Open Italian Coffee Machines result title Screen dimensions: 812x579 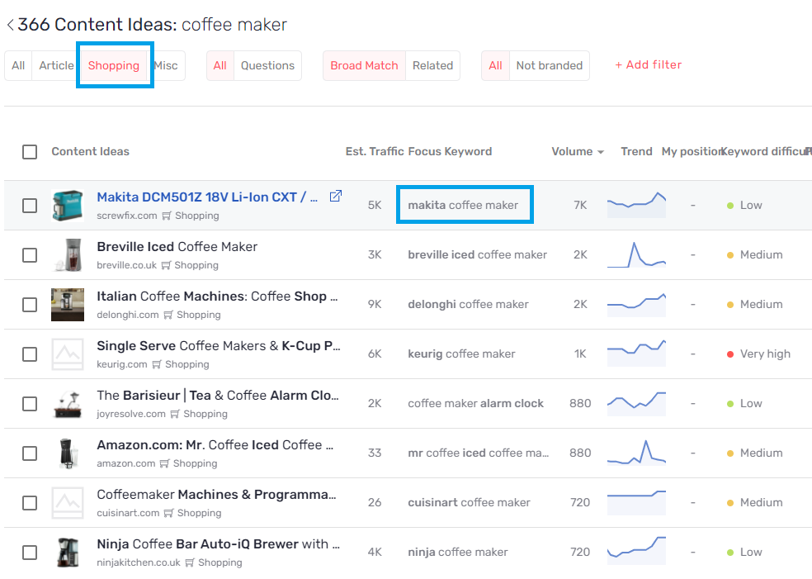click(217, 296)
